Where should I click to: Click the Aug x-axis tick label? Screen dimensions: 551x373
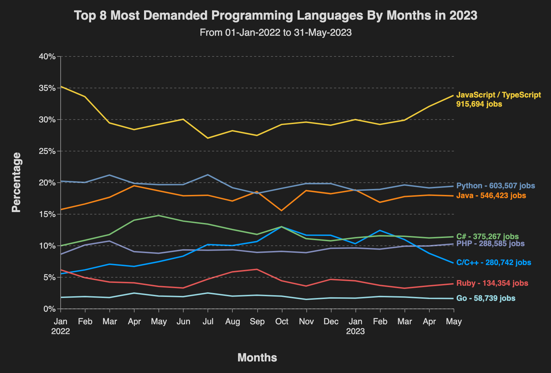click(x=233, y=321)
